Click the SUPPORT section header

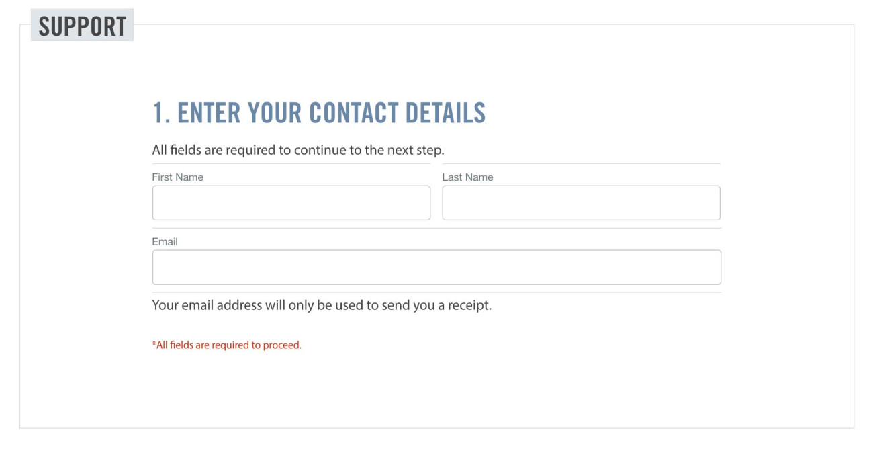pyautogui.click(x=82, y=26)
